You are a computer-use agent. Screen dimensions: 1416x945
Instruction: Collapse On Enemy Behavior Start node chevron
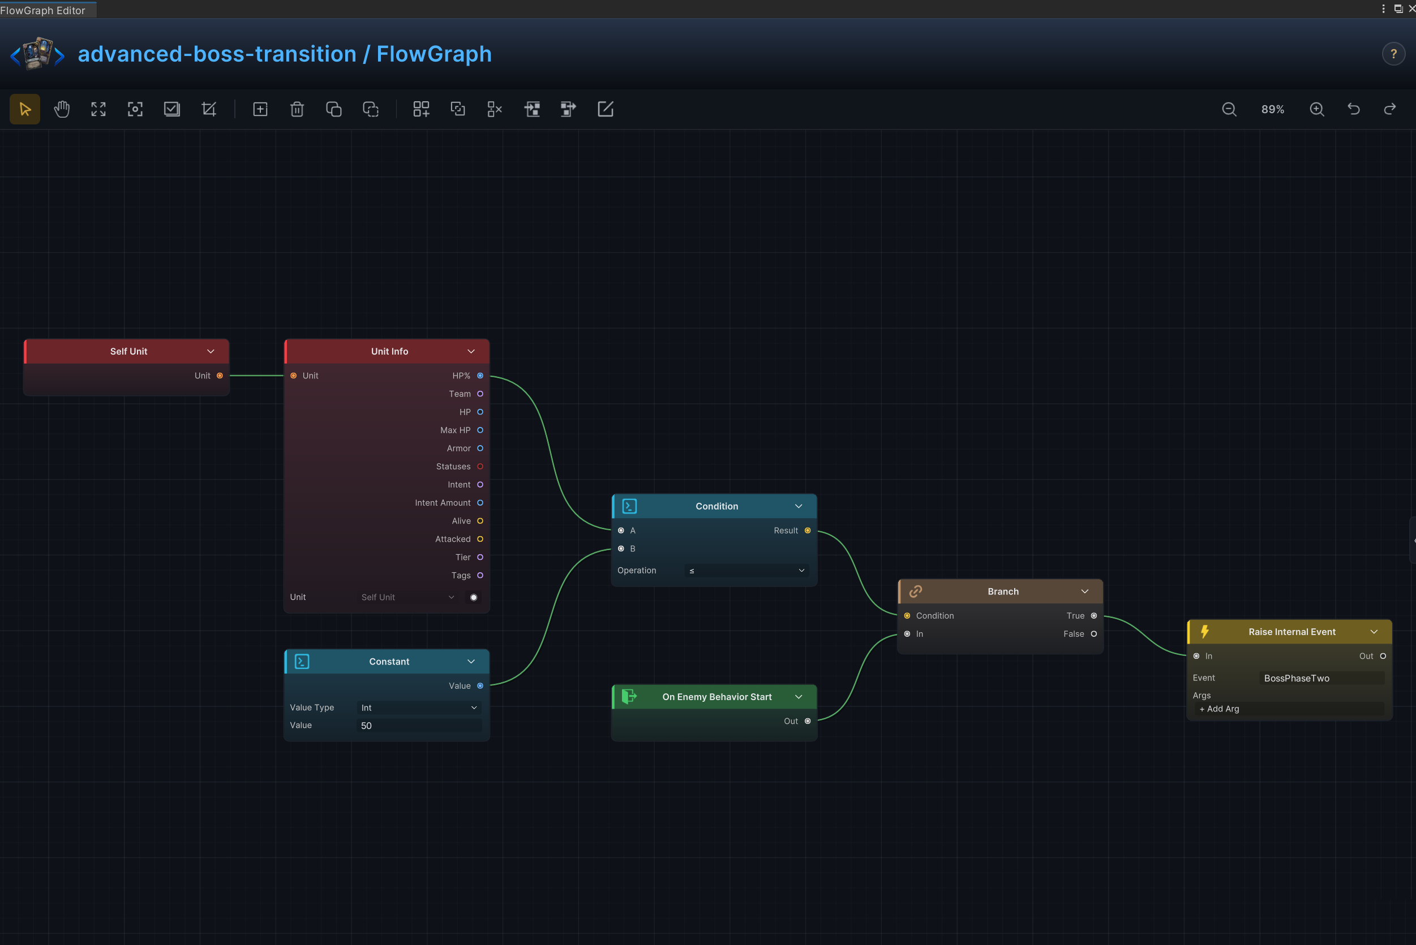coord(799,697)
